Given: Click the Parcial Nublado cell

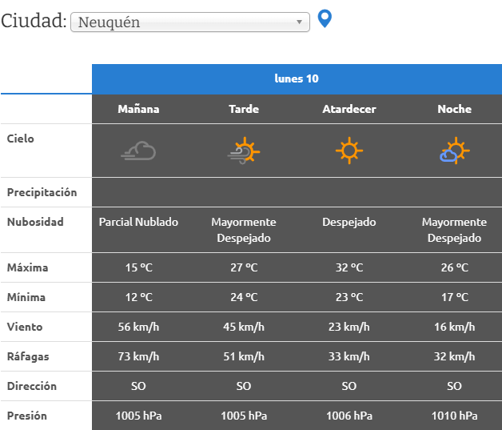Looking at the screenshot, I should (x=138, y=222).
